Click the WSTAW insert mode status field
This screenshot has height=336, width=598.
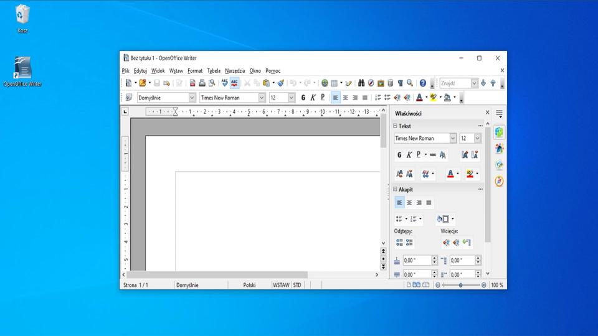[280, 285]
